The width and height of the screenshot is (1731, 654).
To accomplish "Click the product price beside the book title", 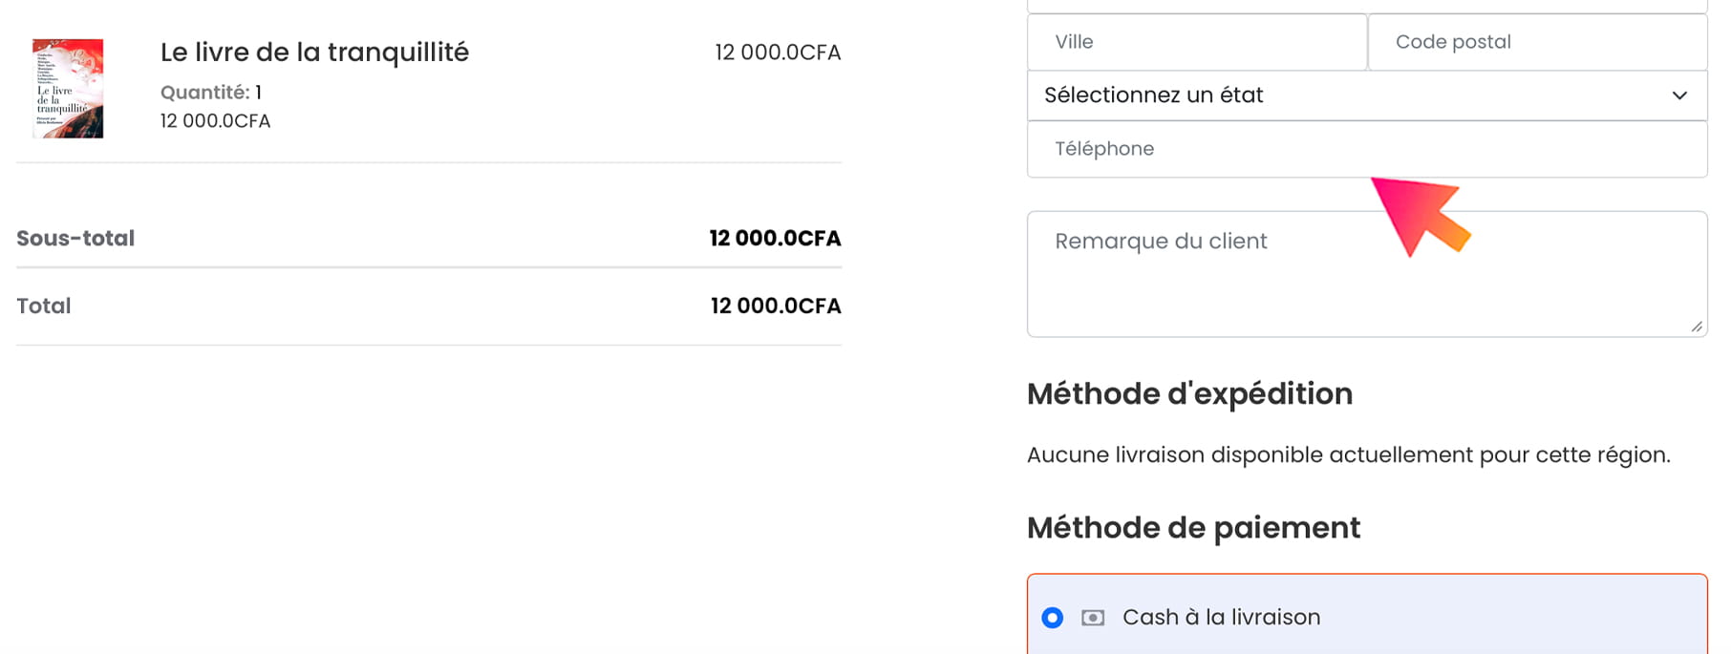I will tap(778, 53).
